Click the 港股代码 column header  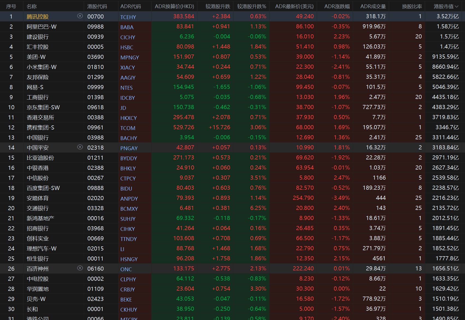coord(97,6)
